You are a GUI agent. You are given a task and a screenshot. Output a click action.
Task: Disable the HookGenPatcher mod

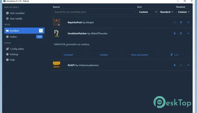coord(104,55)
